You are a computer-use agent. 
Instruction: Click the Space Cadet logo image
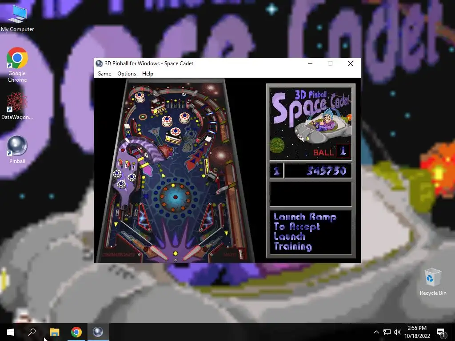pyautogui.click(x=311, y=124)
